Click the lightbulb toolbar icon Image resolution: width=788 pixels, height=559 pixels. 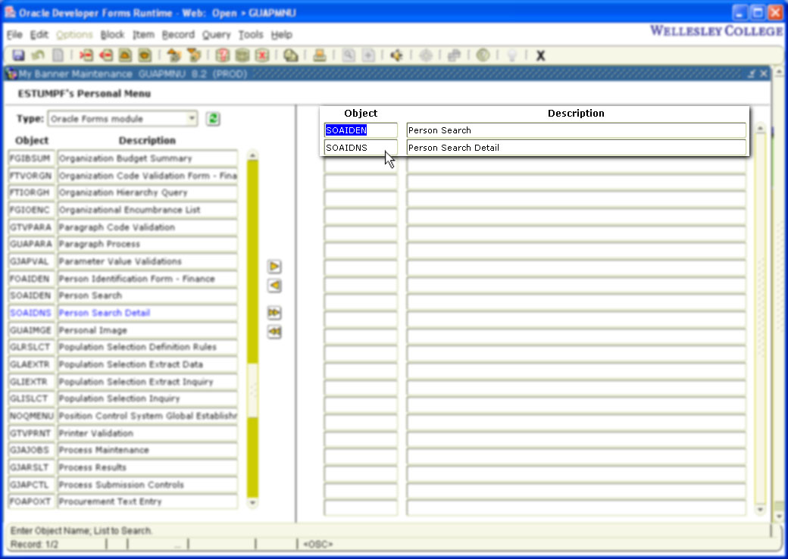click(512, 55)
